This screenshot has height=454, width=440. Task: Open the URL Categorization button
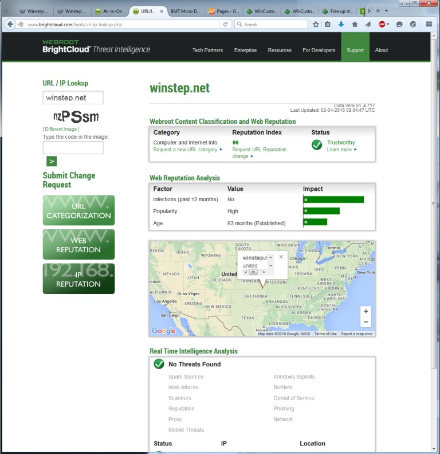coord(78,210)
